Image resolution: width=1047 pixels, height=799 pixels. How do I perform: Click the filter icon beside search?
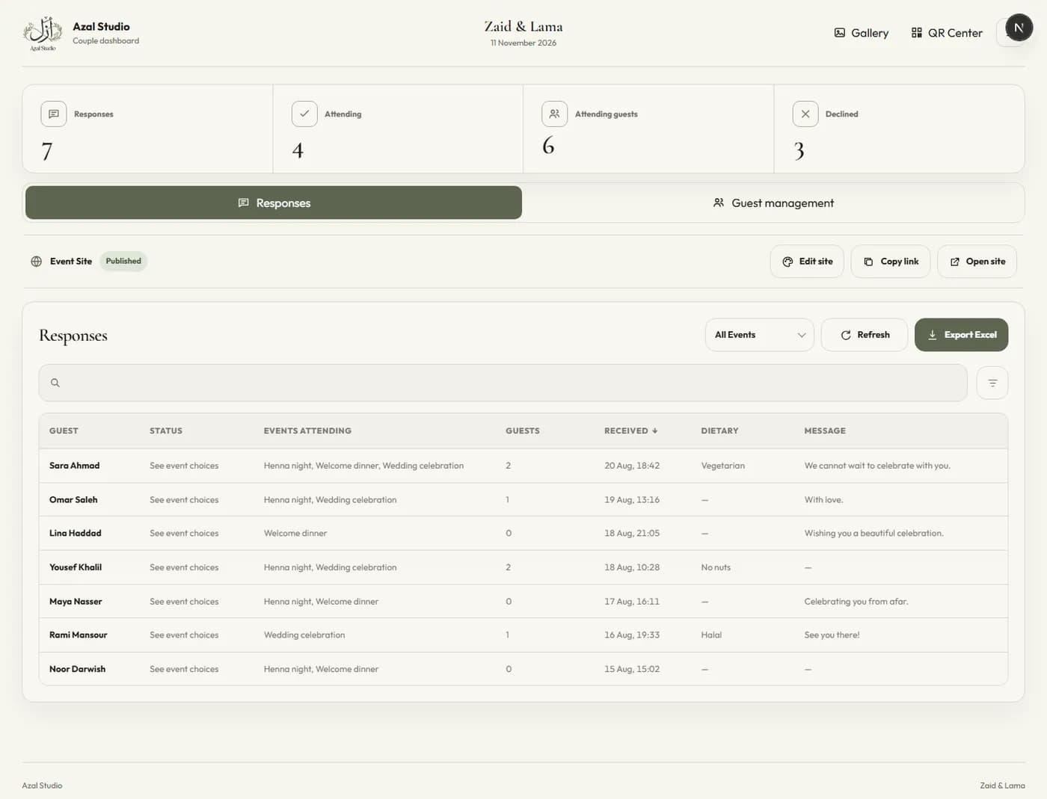tap(992, 383)
